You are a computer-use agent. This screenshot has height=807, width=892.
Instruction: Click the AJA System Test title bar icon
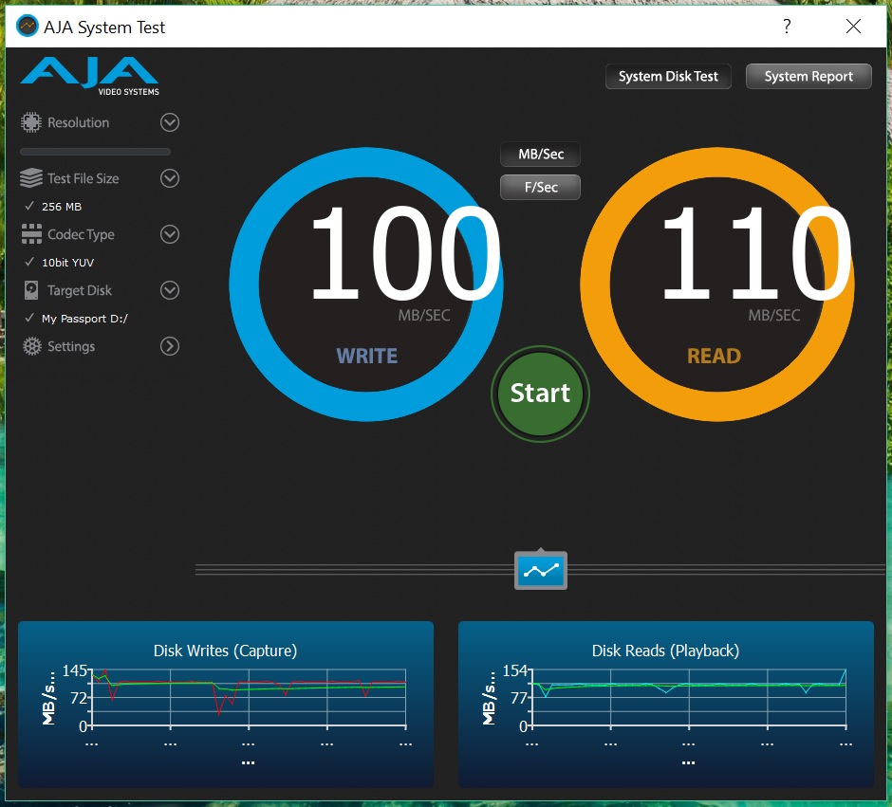(x=27, y=27)
